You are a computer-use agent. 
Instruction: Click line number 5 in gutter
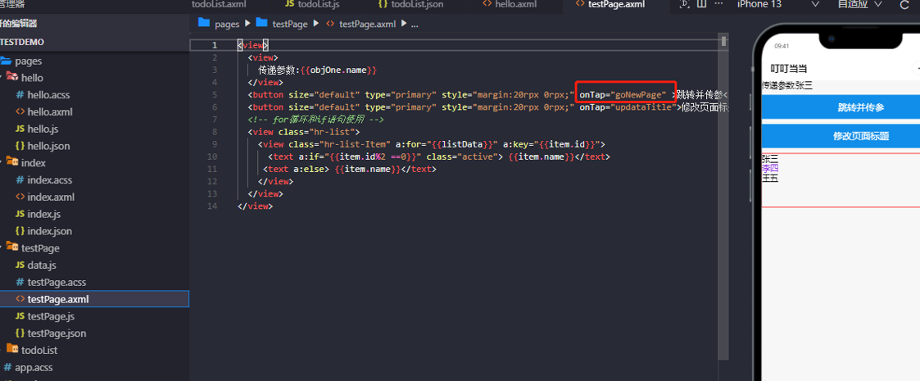pos(215,94)
